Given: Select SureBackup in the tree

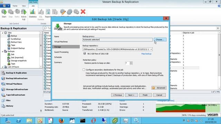Looking at the screenshot, I should 16,39.
